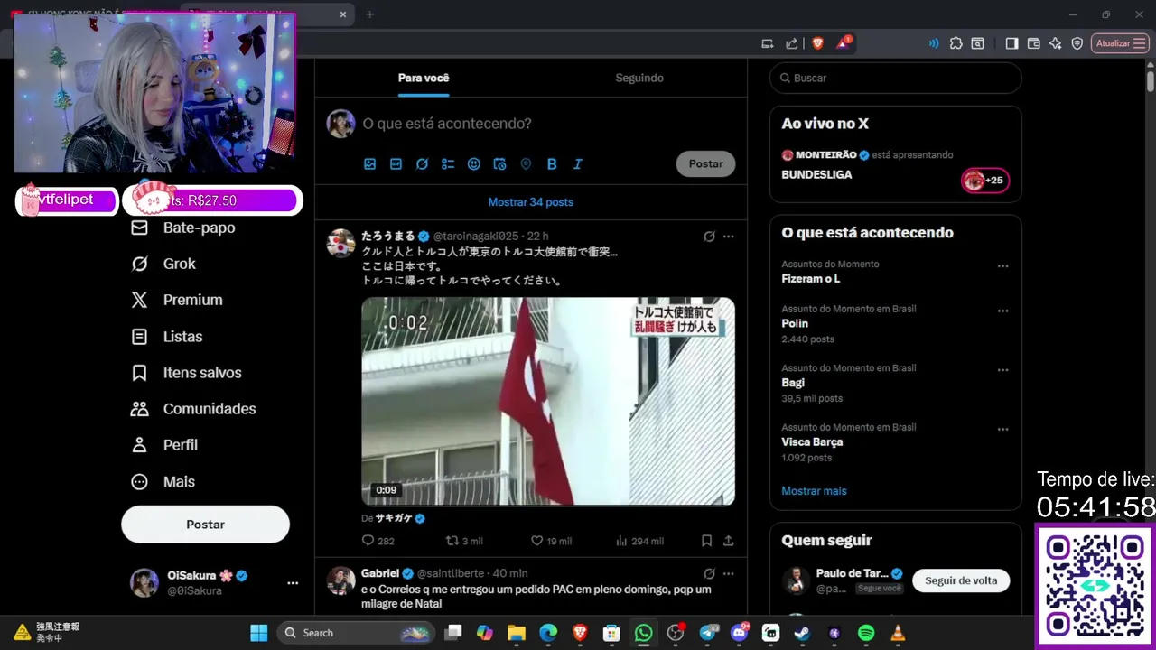
Task: Open options for Polin trend
Action: (x=1002, y=311)
